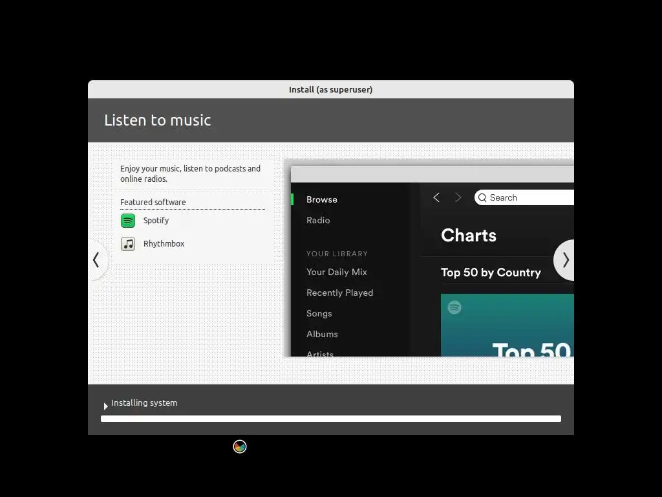Screen dimensions: 662x497
Task: Click the Search field in Spotify preview
Action: [x=524, y=198]
